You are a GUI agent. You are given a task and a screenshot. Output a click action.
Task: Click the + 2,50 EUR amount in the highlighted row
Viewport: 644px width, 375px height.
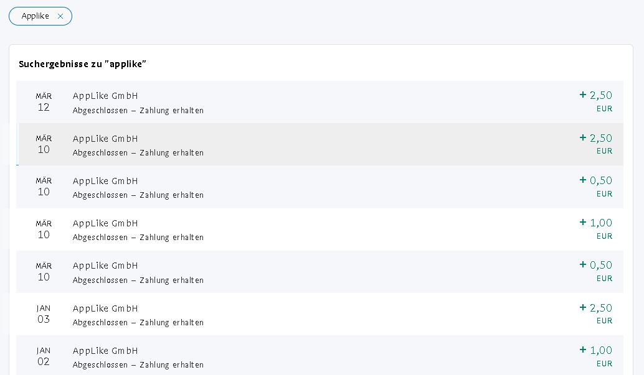coord(595,144)
